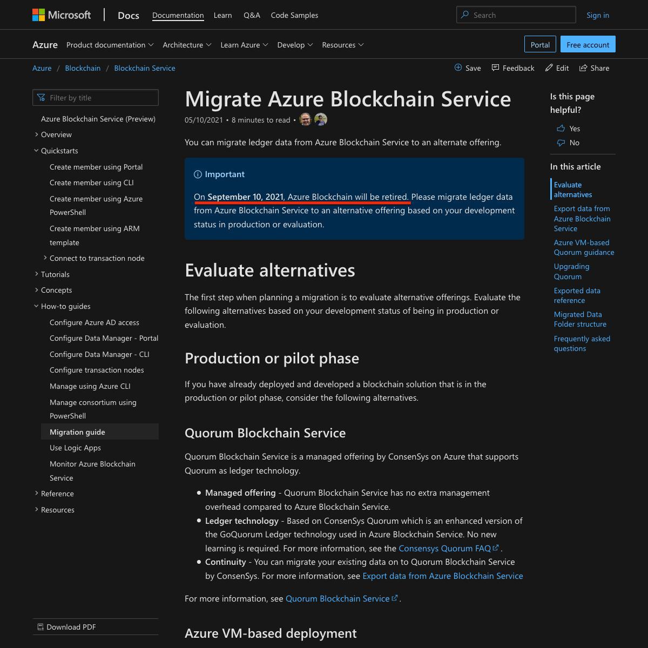Jump to Evaluate alternatives section
648x648 pixels.
point(573,190)
